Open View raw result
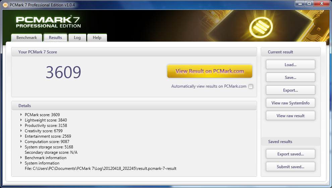The height and width of the screenshot is (188, 332). [290, 115]
